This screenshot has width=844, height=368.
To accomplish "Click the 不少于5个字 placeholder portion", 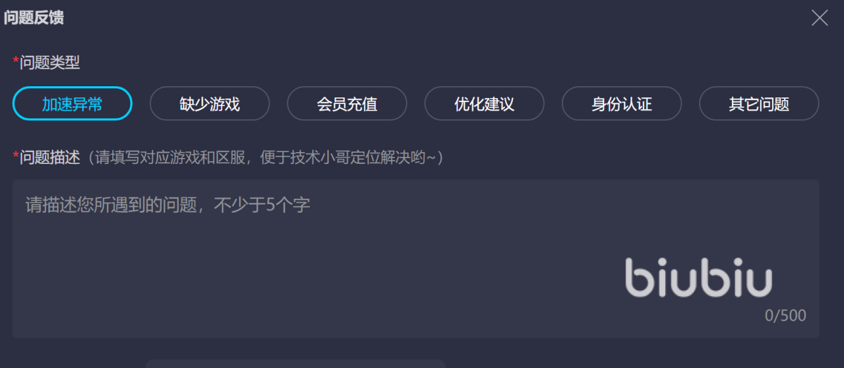I will 261,205.
